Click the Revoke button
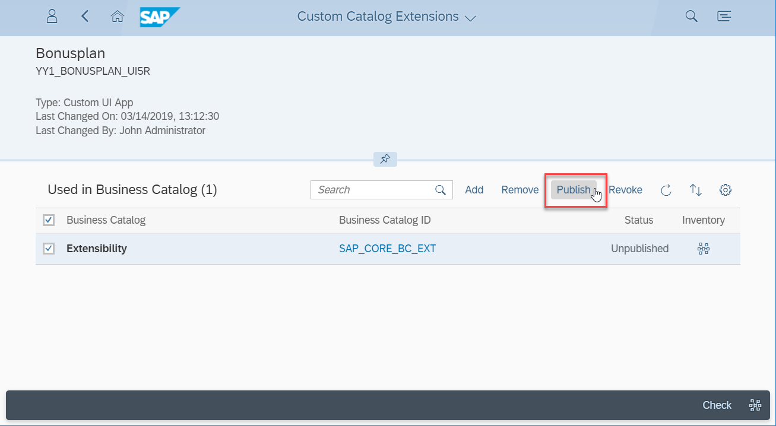Screen dimensions: 776x426 625,190
